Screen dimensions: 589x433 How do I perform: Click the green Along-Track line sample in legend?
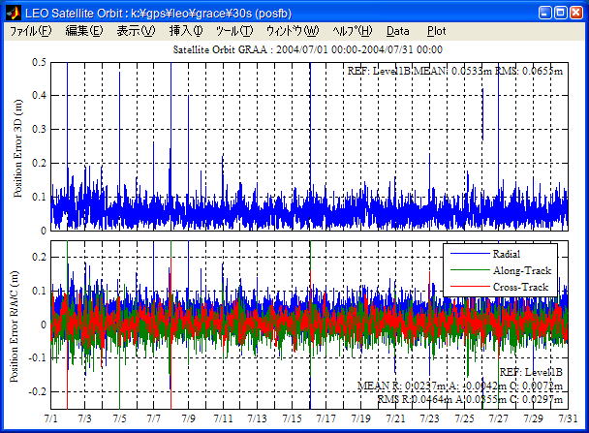(x=469, y=270)
